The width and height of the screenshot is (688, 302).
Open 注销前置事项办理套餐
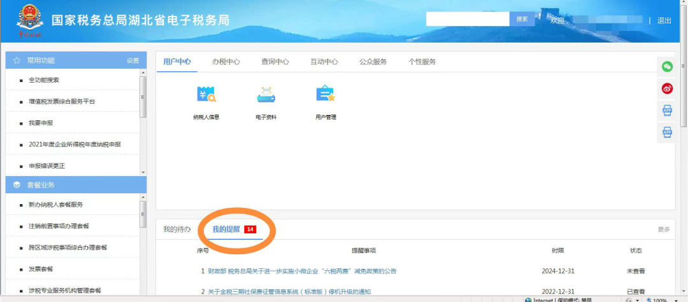59,226
